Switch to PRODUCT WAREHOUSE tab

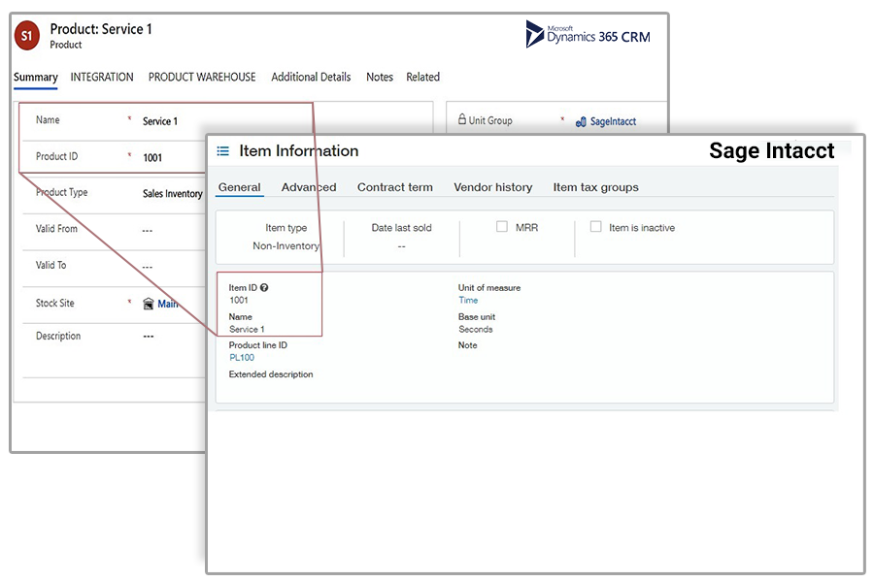pyautogui.click(x=202, y=78)
